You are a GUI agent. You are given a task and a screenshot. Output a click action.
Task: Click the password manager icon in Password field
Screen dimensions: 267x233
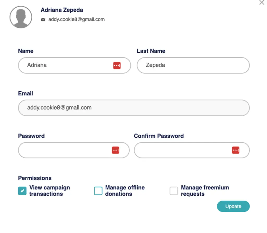coord(116,150)
